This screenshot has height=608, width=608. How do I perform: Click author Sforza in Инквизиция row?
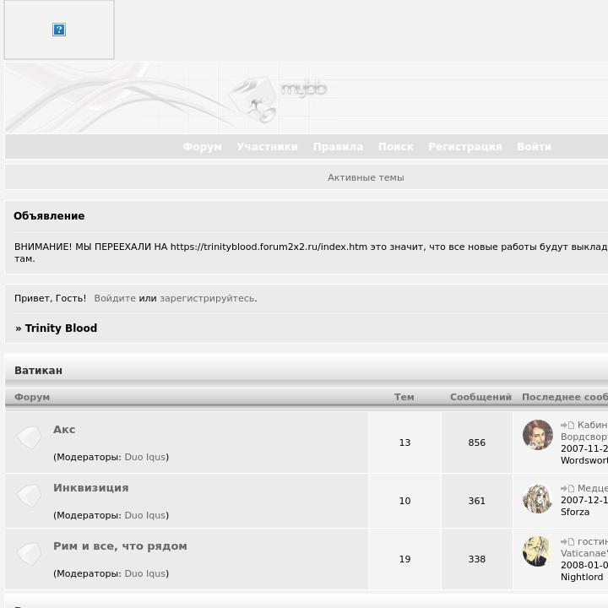coord(575,513)
